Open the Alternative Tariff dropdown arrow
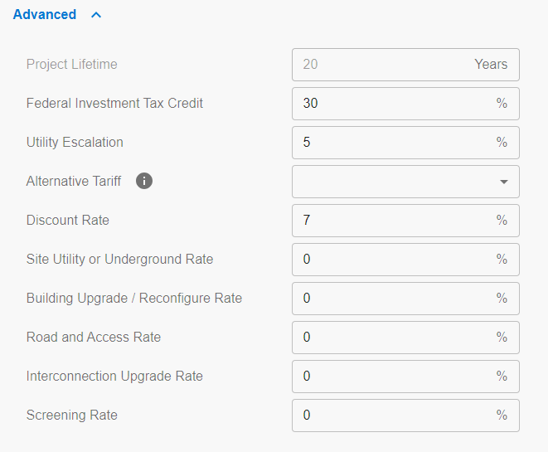 (x=503, y=182)
